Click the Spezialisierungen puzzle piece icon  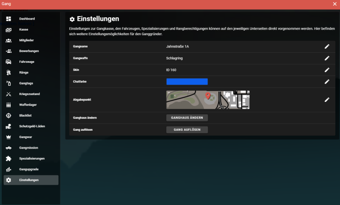(8, 159)
